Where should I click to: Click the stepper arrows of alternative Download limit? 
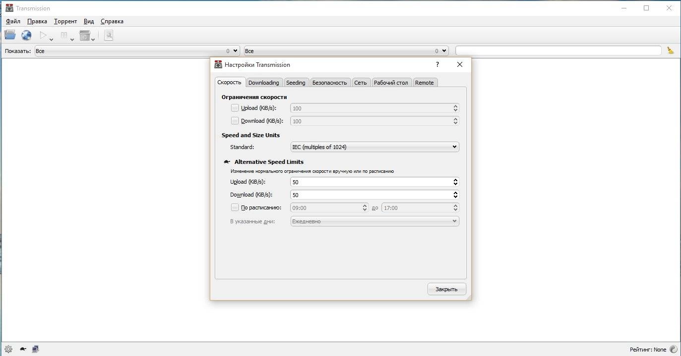(x=455, y=195)
